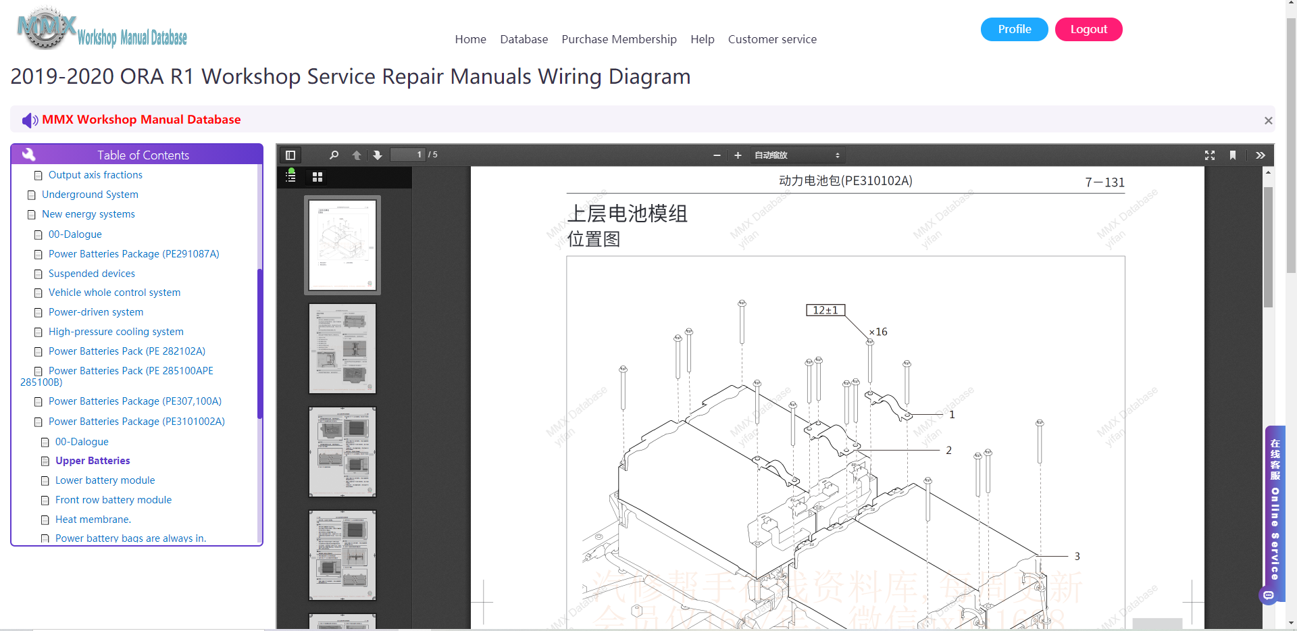Click document icon beside Suspended devices
The image size is (1297, 631).
(x=39, y=274)
